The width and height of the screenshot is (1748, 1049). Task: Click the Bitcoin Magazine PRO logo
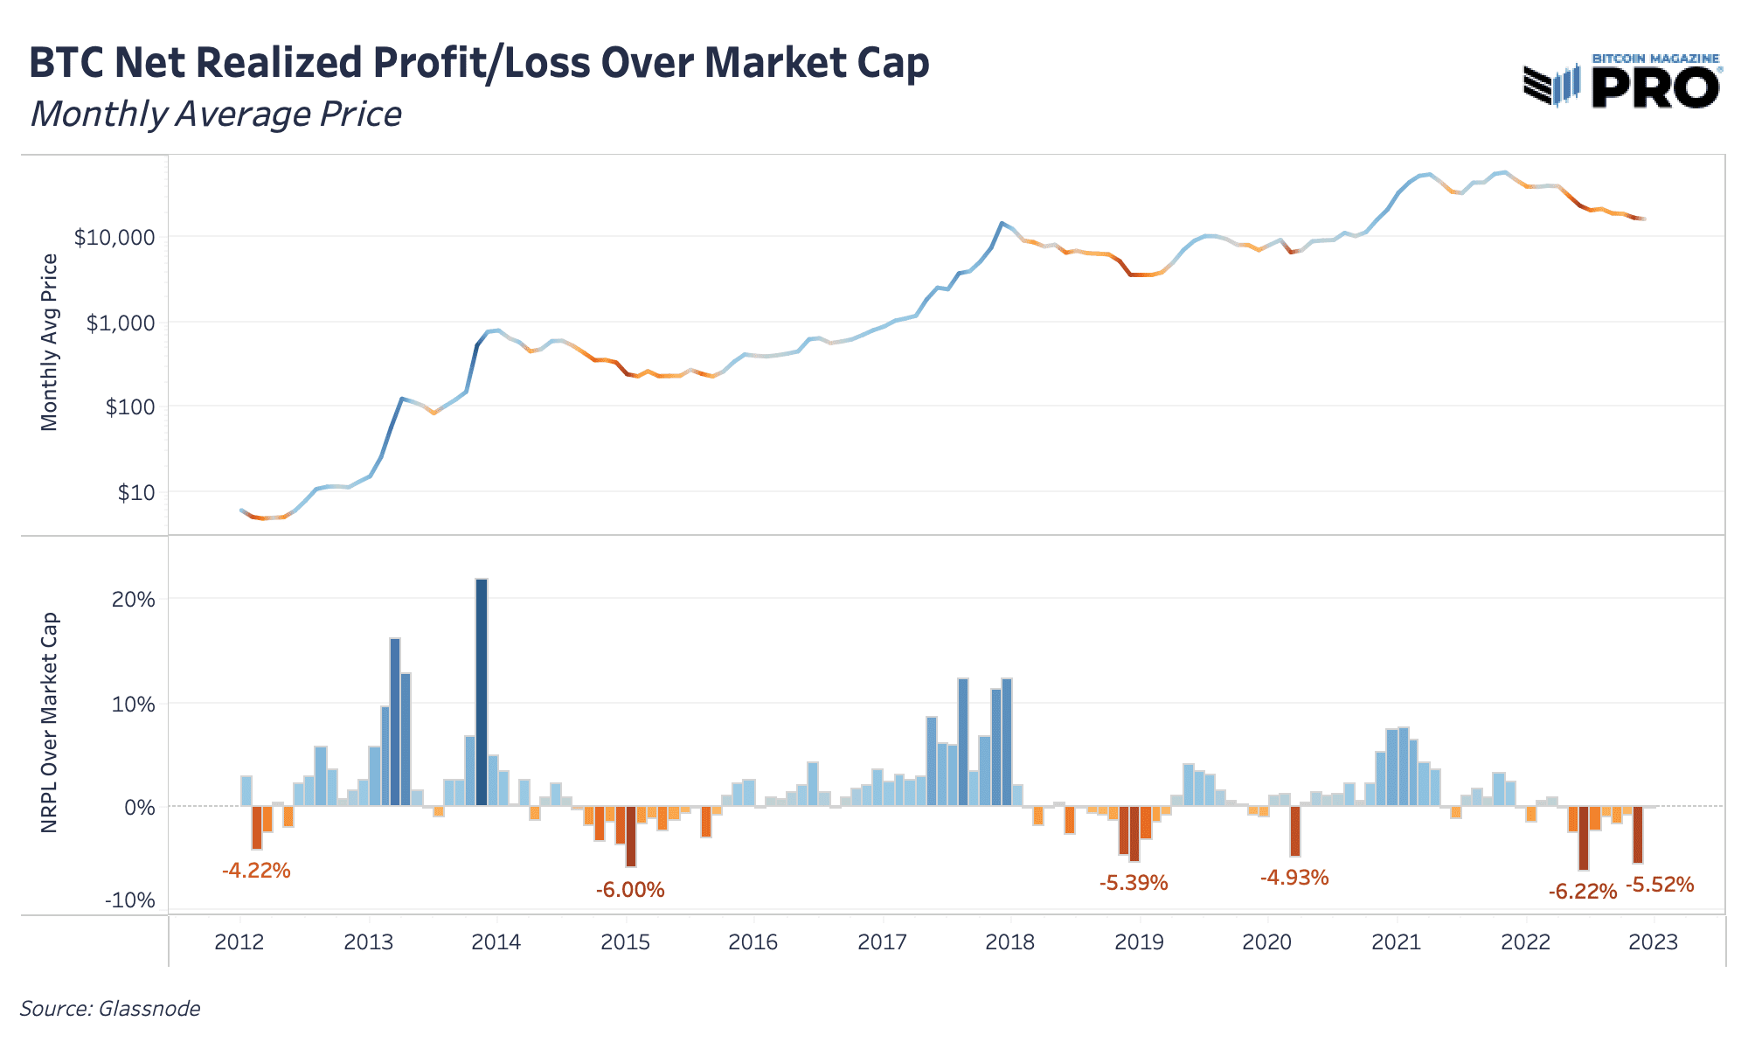click(x=1622, y=80)
